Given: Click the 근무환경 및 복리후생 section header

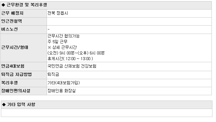Looking at the screenshot, I should pyautogui.click(x=106, y=5).
